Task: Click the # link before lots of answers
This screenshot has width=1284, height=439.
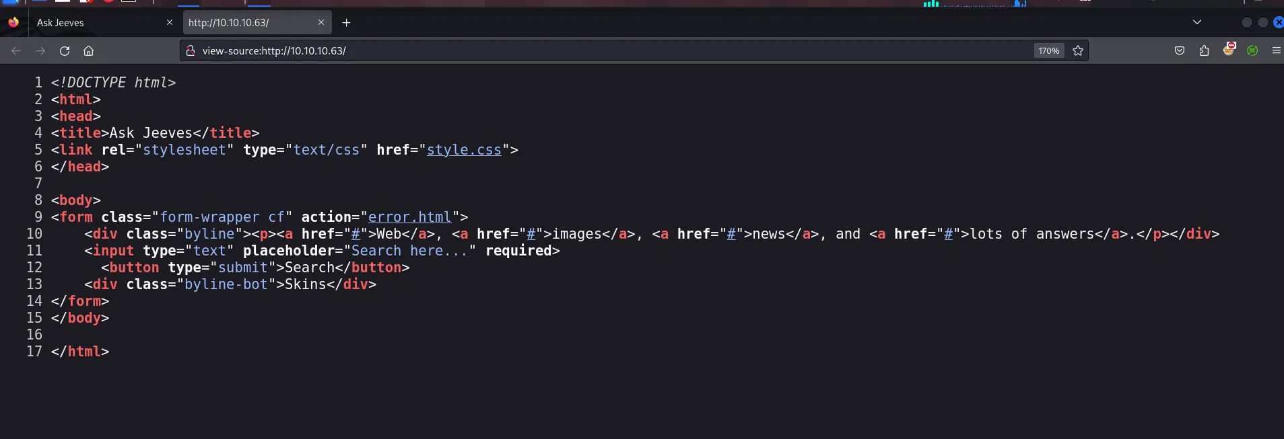Action: pos(948,234)
